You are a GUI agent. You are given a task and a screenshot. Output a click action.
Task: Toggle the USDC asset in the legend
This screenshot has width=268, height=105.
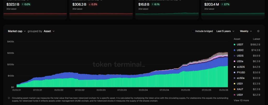point(240,50)
